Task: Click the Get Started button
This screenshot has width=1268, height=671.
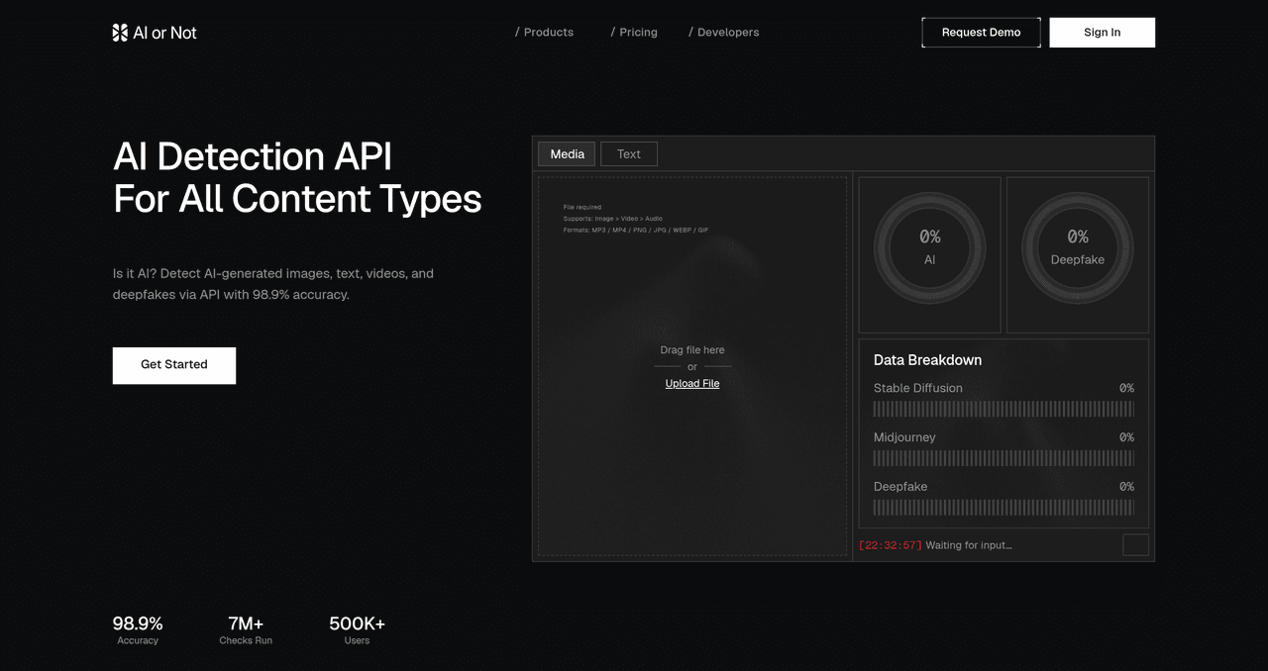Action: click(x=174, y=365)
